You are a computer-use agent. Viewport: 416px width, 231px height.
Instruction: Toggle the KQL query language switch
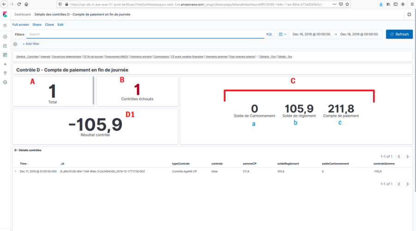coord(269,34)
